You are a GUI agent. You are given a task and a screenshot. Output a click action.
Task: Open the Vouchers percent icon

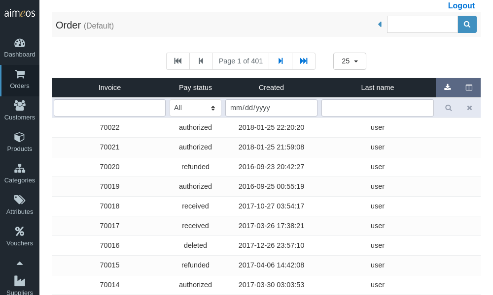pyautogui.click(x=20, y=232)
